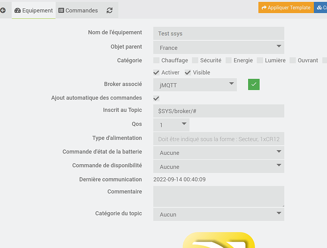Open the Commandes tab
This screenshot has width=327, height=248.
[78, 10]
